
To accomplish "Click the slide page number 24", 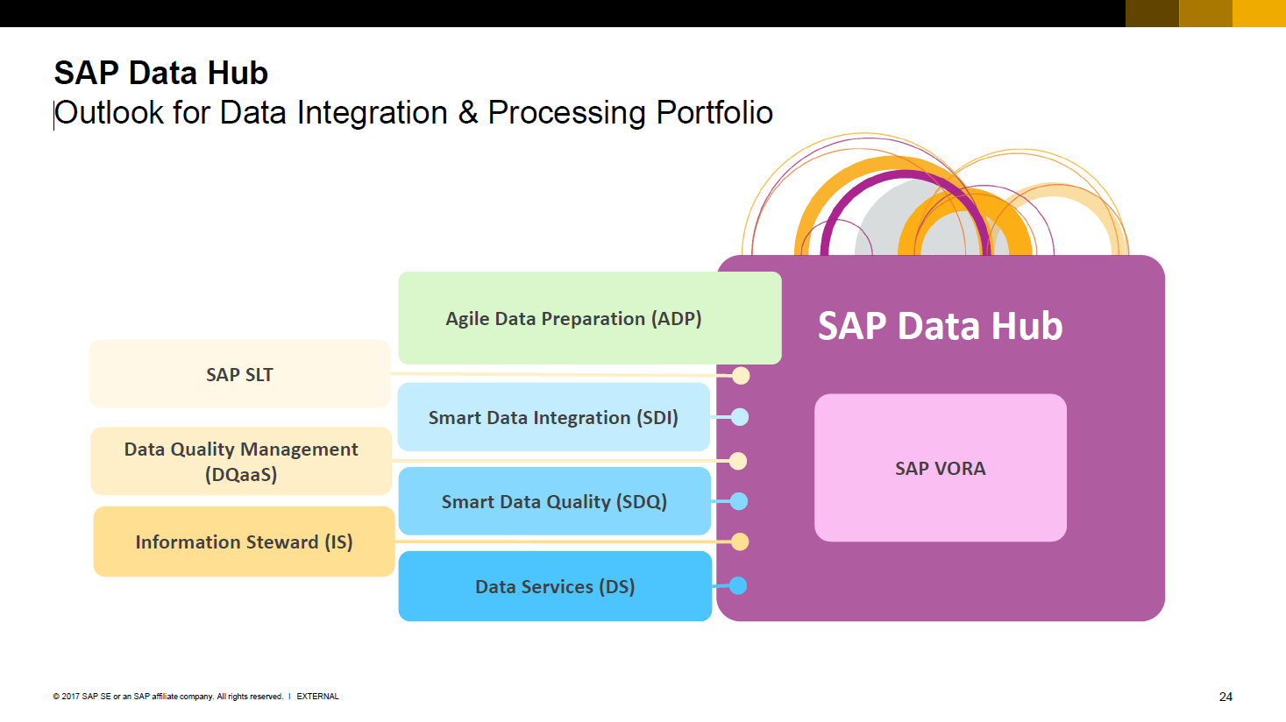I will click(x=1226, y=697).
